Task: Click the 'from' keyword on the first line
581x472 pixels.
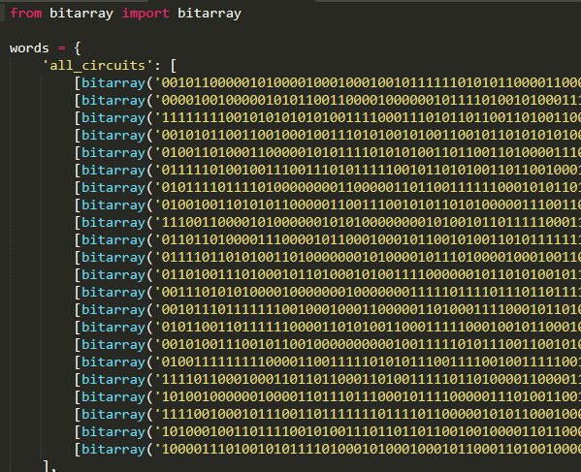Action: [26, 14]
